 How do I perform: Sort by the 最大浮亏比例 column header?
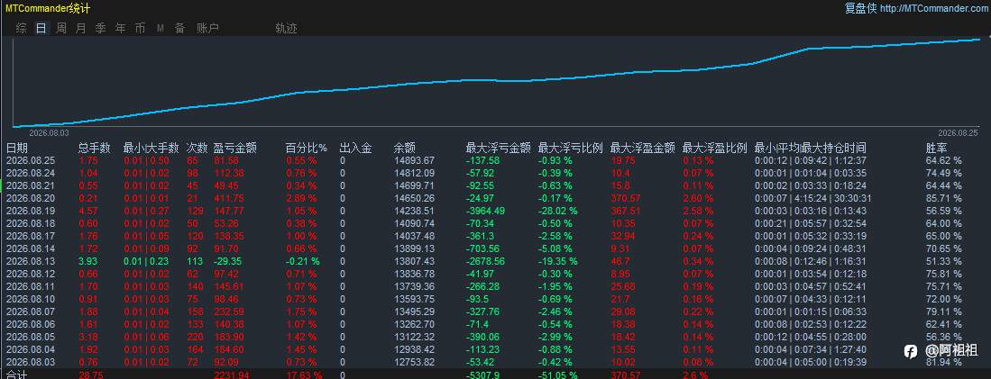tap(570, 149)
